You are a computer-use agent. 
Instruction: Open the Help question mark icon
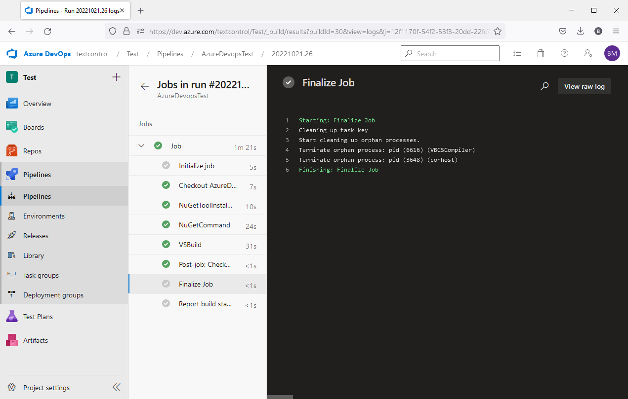coord(564,53)
